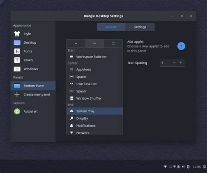This screenshot has height=173, width=207.
Task: Move the selected applet up
Action: [x=76, y=43]
